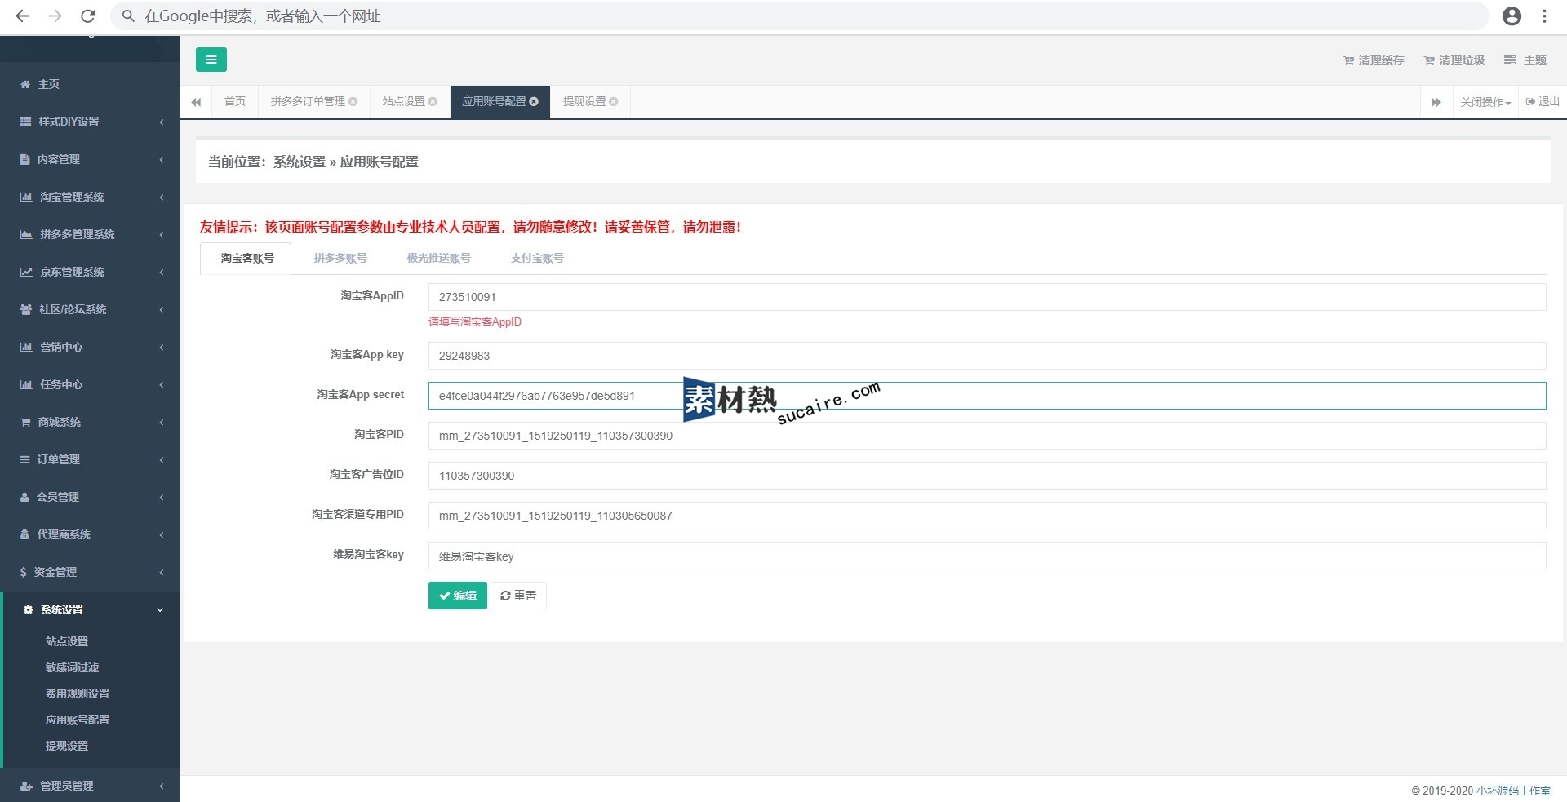Click the 资金管理 dollar icon
This screenshot has height=802, width=1567.
pos(24,572)
